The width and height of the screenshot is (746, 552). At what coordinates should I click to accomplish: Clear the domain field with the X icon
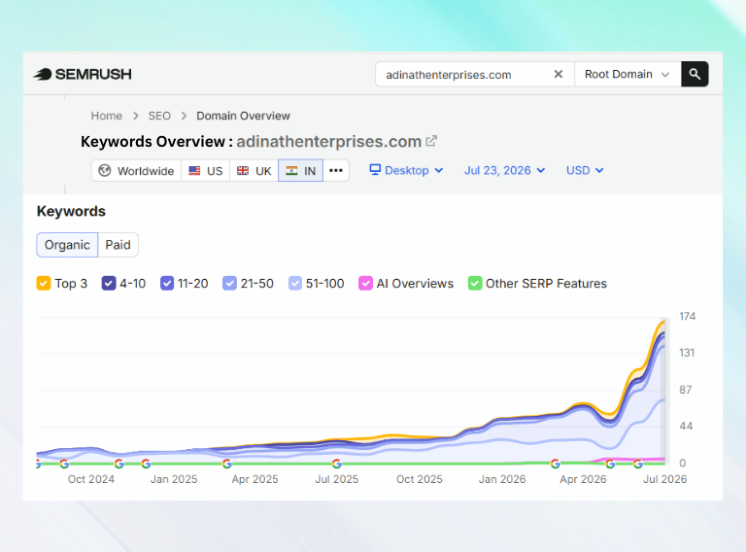click(559, 74)
